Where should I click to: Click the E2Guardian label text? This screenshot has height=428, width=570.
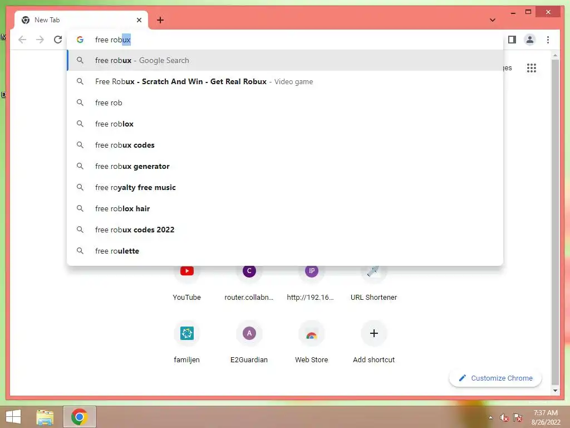click(249, 359)
